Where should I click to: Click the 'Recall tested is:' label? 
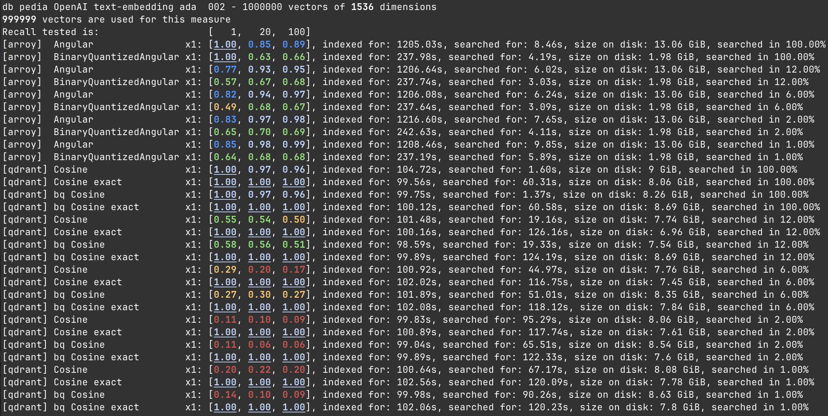click(x=50, y=32)
